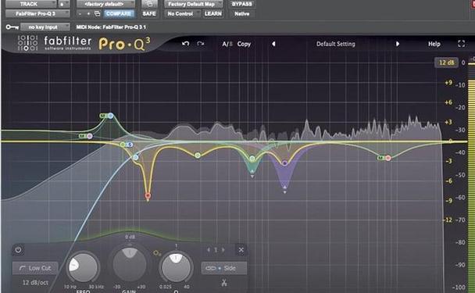
Task: Select the small blue numbered node near zero line
Action: point(130,145)
